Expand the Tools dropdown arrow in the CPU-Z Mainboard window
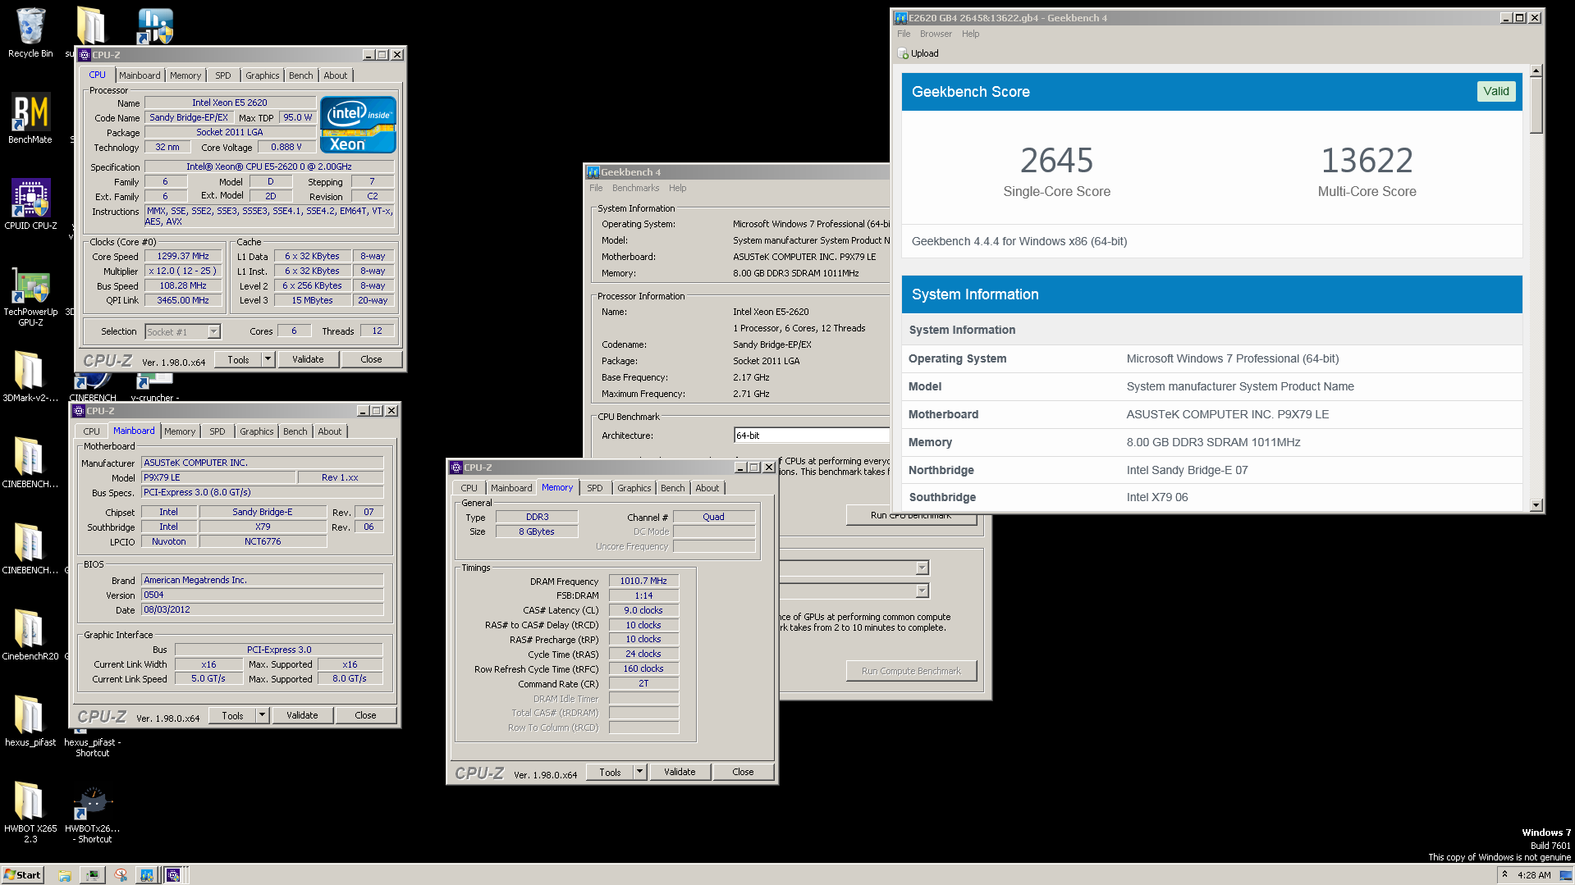This screenshot has width=1575, height=885. (262, 715)
